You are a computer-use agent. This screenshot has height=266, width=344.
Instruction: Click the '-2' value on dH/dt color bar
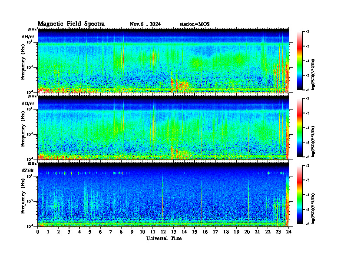(308, 32)
